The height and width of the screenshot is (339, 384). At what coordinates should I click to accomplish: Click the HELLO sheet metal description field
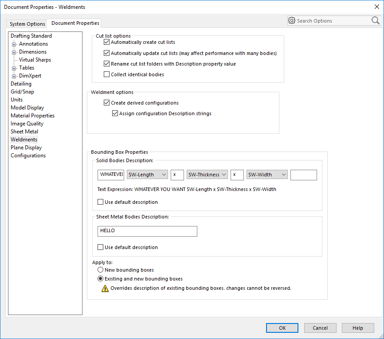point(147,231)
